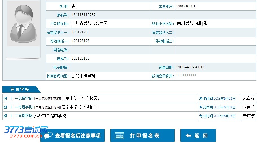The image size is (260, 143).
Task: Click chat bubble icon on 查看报名后注意事项 button
Action: pos(48,136)
